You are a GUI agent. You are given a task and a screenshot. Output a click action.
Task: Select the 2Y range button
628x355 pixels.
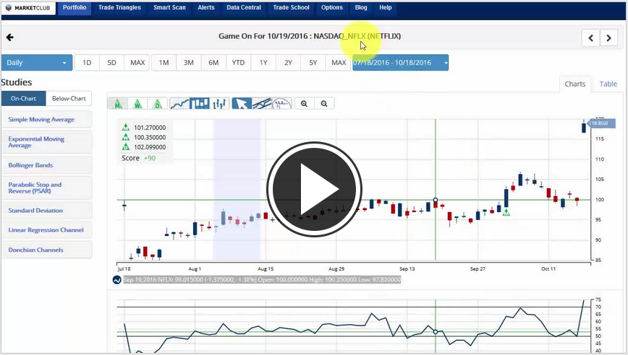(288, 63)
